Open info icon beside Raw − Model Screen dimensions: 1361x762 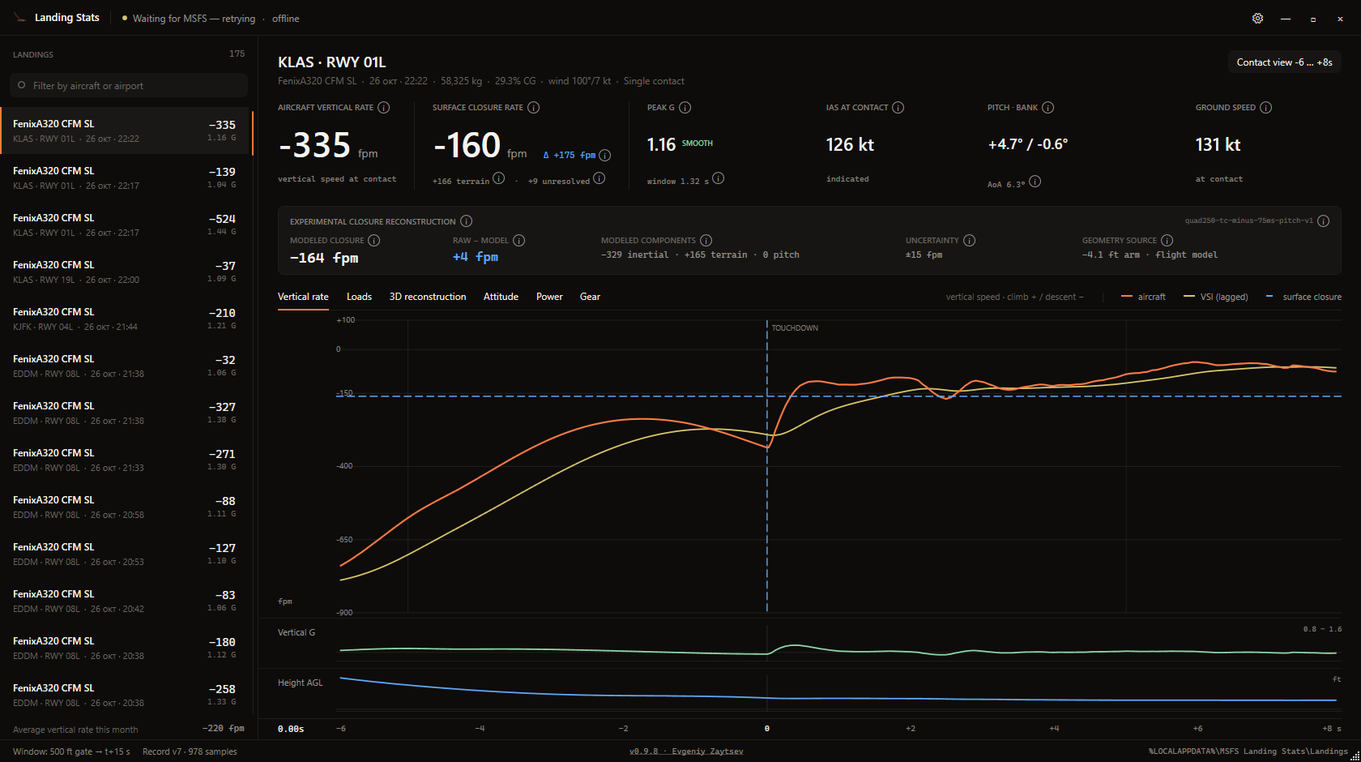click(519, 241)
